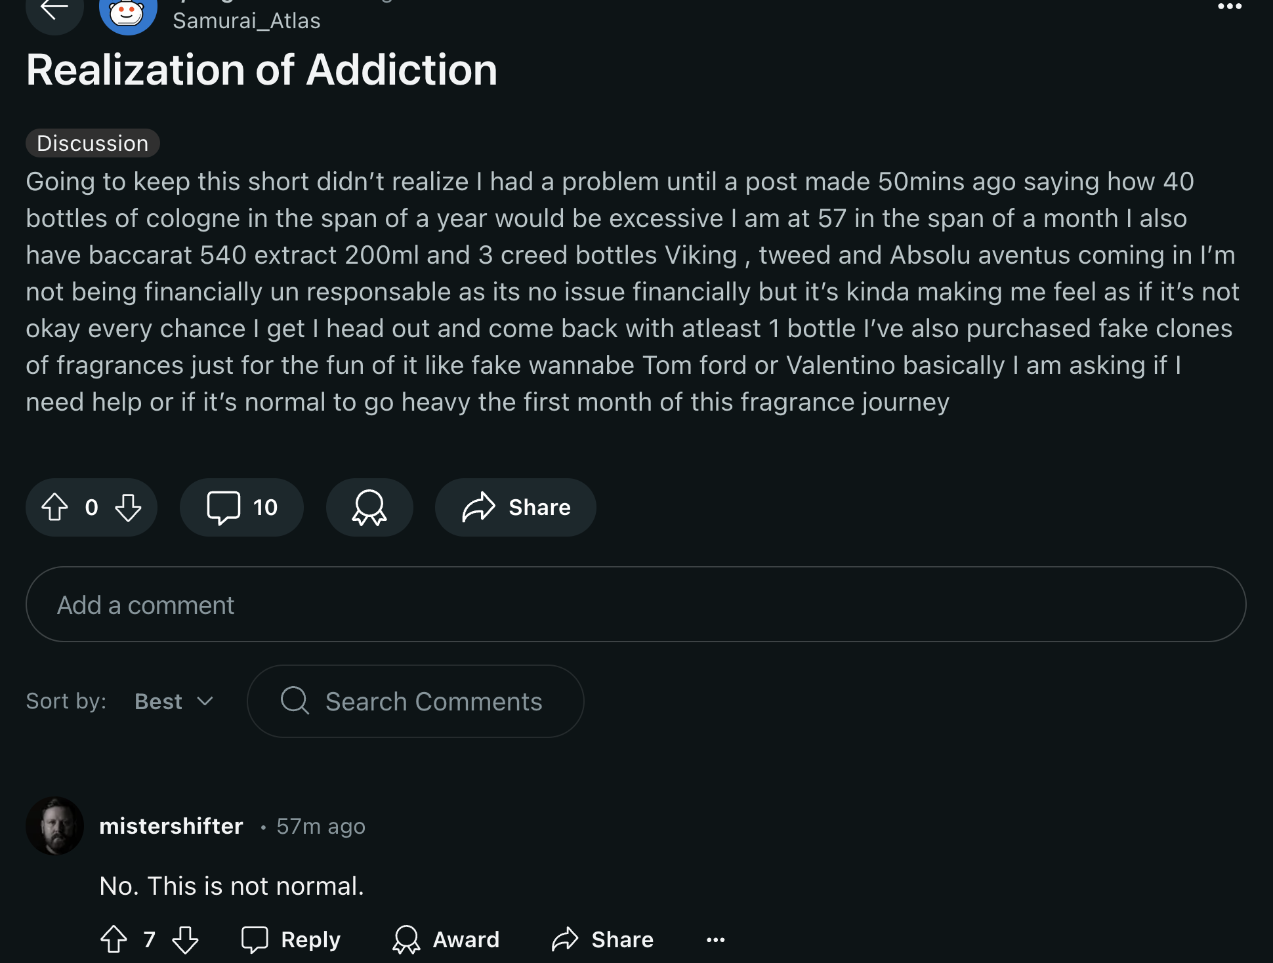Open more options on mistershifter's comment
This screenshot has width=1273, height=963.
715,940
